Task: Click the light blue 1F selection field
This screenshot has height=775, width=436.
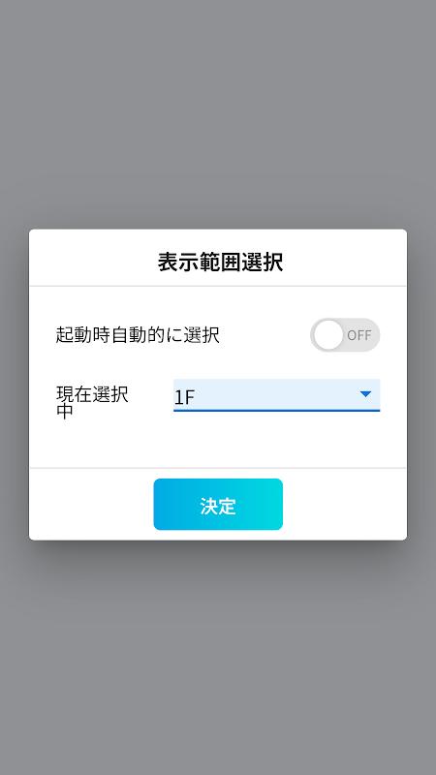Action: [x=276, y=395]
